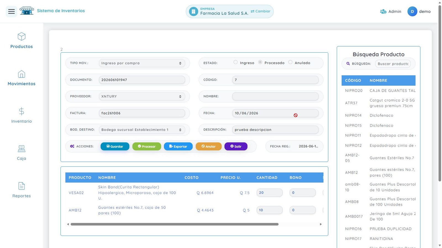Click the Acciones gears icon

click(72, 146)
